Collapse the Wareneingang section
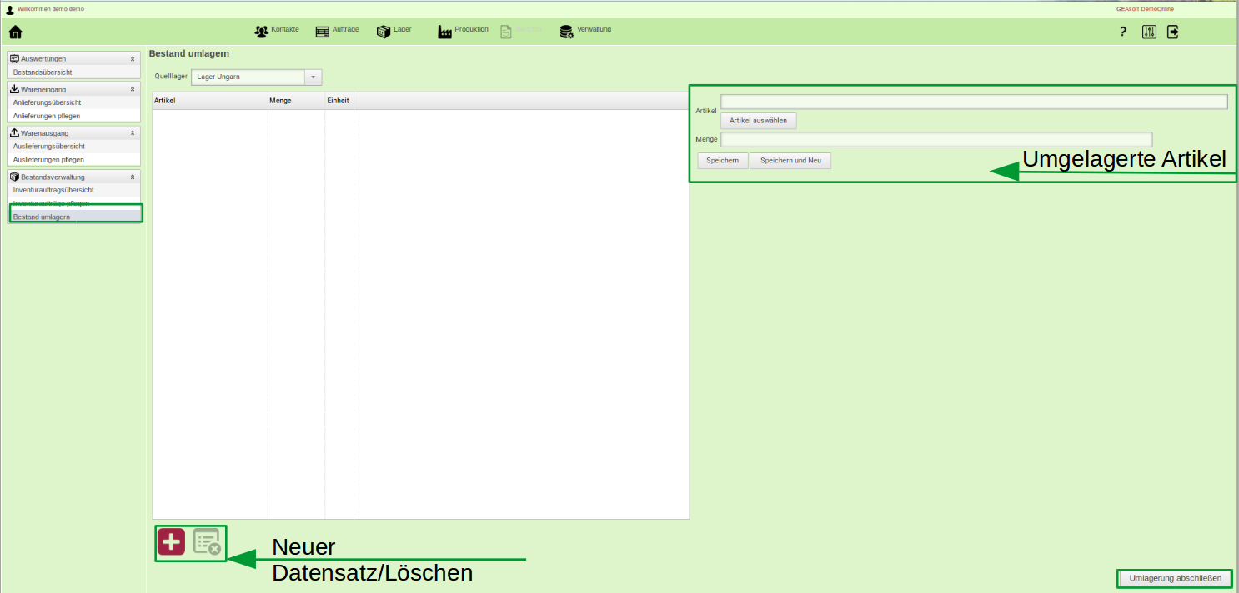The image size is (1239, 593). pyautogui.click(x=133, y=89)
